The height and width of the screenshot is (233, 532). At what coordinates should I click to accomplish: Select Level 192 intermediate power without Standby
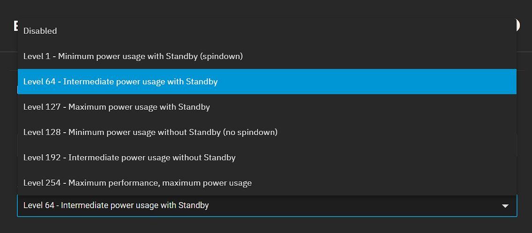pyautogui.click(x=129, y=158)
